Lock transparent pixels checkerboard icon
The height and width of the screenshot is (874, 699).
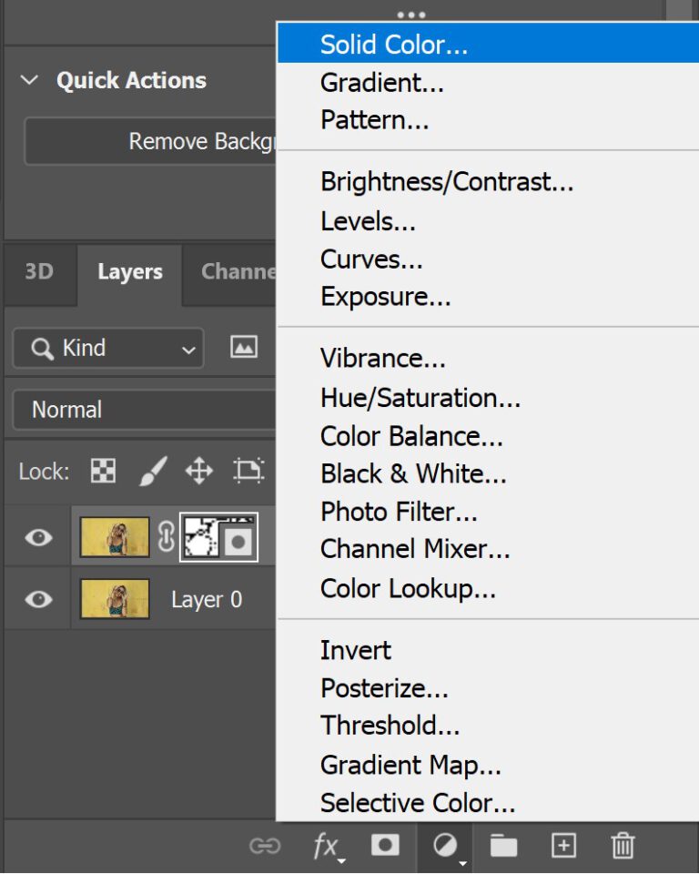pos(103,471)
